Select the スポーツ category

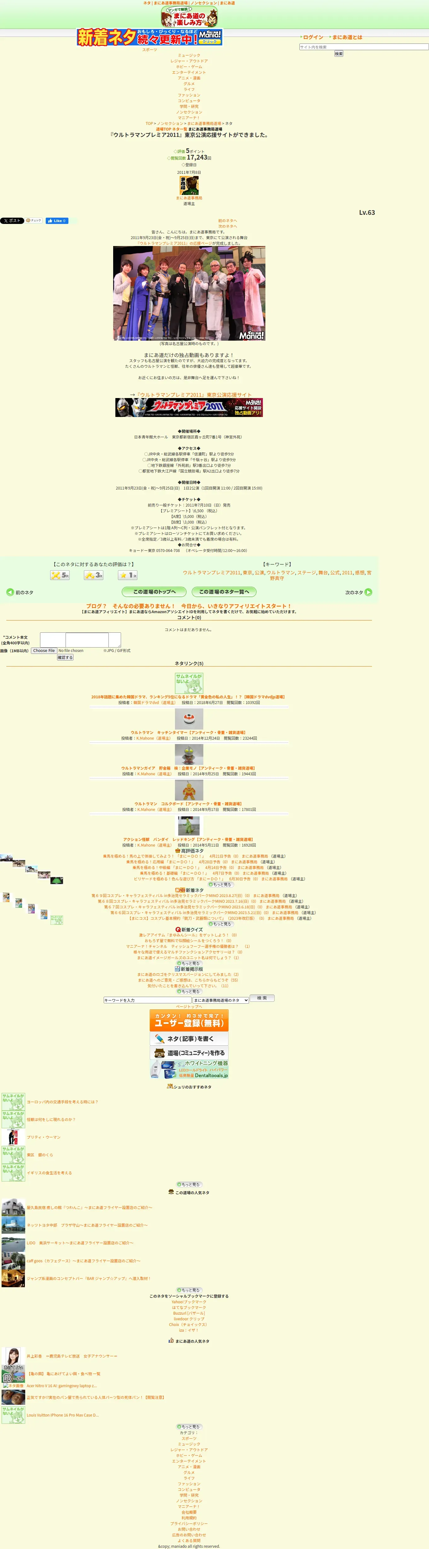(x=150, y=50)
